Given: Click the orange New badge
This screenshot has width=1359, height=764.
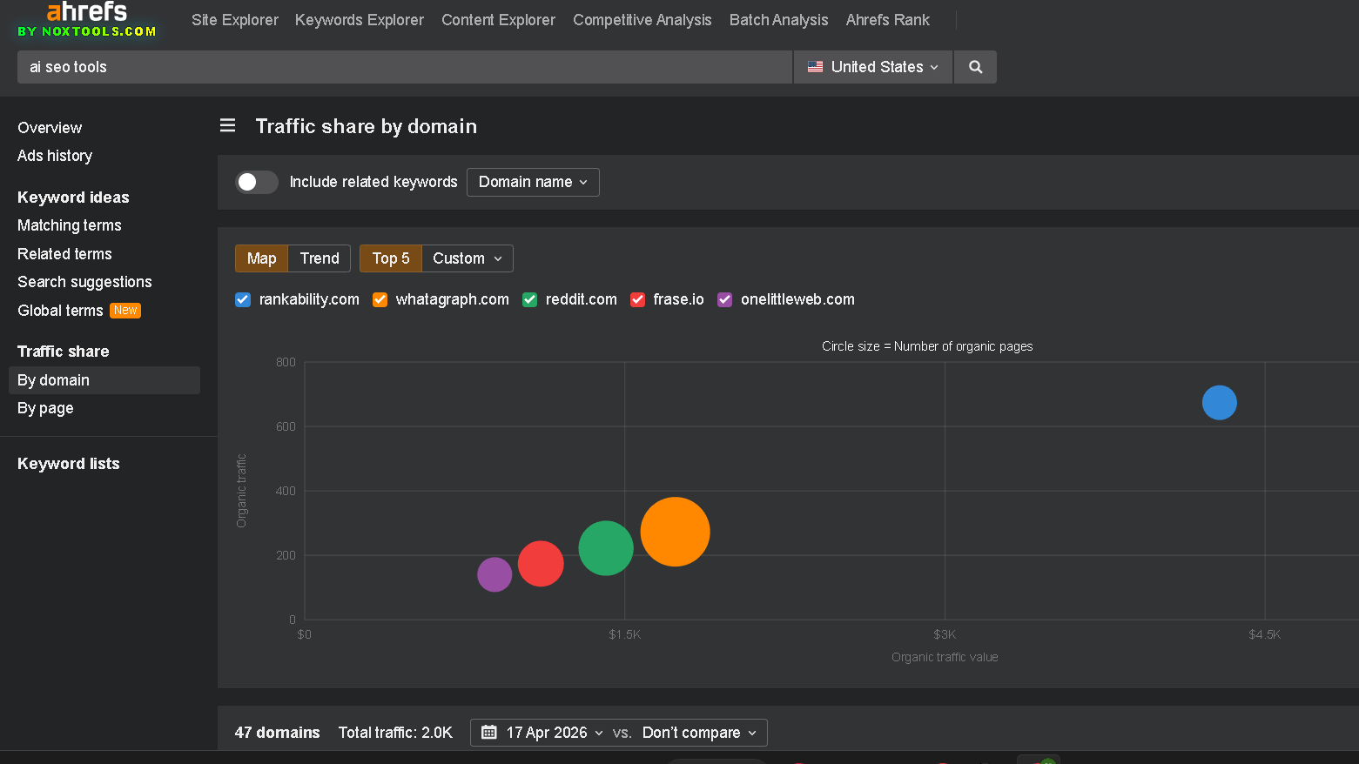Looking at the screenshot, I should click(125, 311).
